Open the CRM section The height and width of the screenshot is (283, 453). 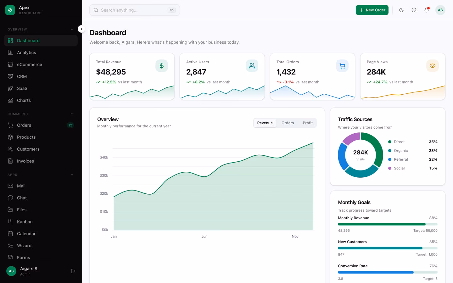click(41, 76)
